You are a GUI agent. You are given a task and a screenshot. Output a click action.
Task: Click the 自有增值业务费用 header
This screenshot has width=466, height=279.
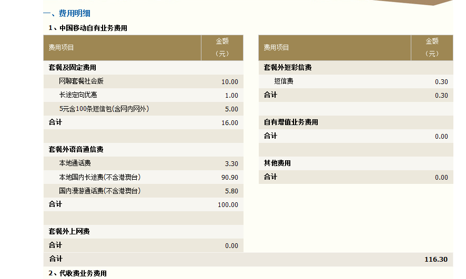[291, 122]
